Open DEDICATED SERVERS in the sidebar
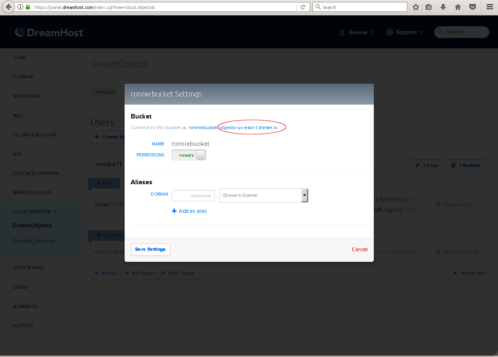Image resolution: width=498 pixels, height=357 pixels. point(36,173)
